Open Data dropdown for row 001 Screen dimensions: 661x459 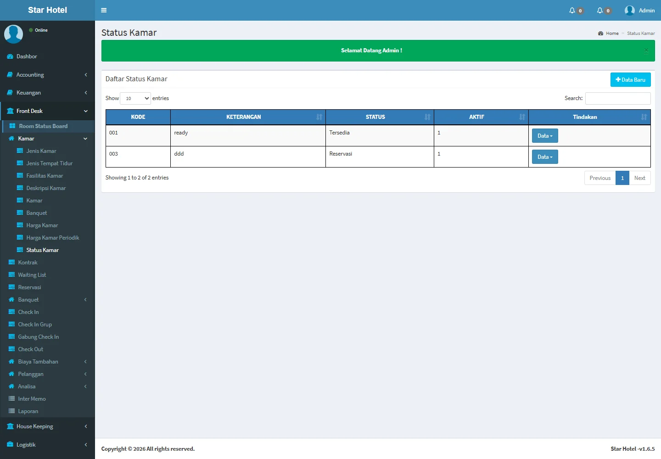coord(545,136)
